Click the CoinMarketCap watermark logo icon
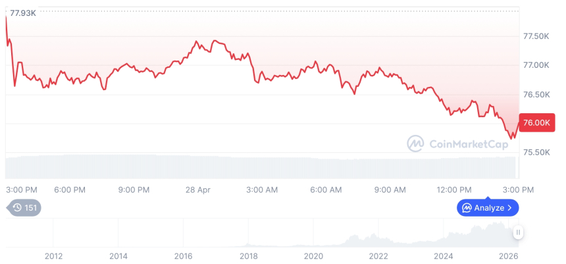 coord(415,143)
